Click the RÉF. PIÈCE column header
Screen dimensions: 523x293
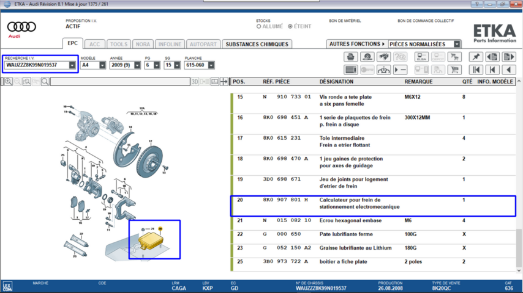276,81
